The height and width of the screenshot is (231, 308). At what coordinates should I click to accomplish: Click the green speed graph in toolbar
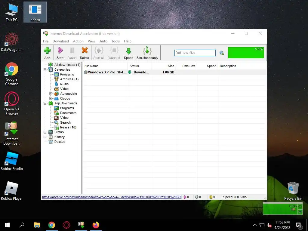[x=246, y=53]
